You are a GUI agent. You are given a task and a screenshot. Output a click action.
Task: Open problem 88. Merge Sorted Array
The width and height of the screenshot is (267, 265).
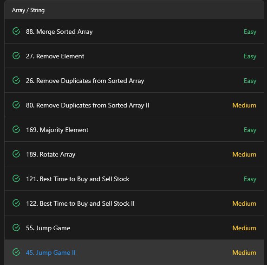59,32
